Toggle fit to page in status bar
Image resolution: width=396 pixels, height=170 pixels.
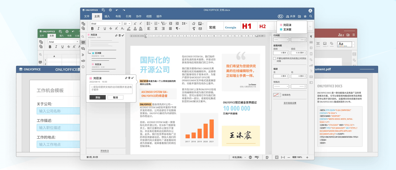[x=277, y=157]
